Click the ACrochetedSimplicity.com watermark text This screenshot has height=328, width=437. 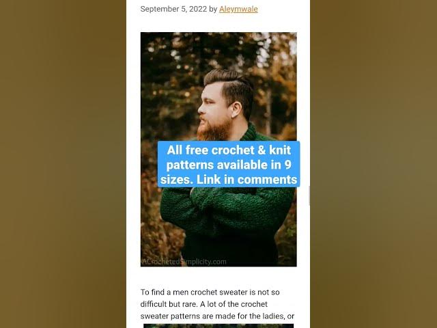point(184,262)
